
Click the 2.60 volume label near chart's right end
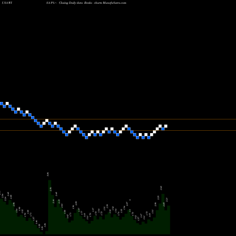pos(161,188)
